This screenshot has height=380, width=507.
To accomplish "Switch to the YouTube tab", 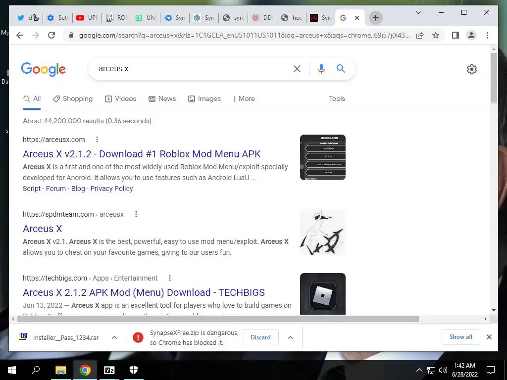I will click(x=87, y=18).
